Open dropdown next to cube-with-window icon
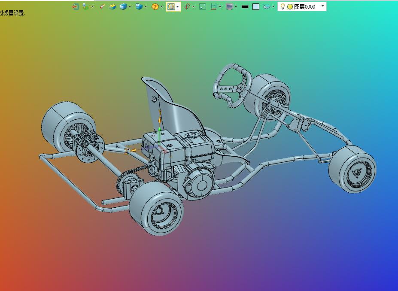 (146, 7)
